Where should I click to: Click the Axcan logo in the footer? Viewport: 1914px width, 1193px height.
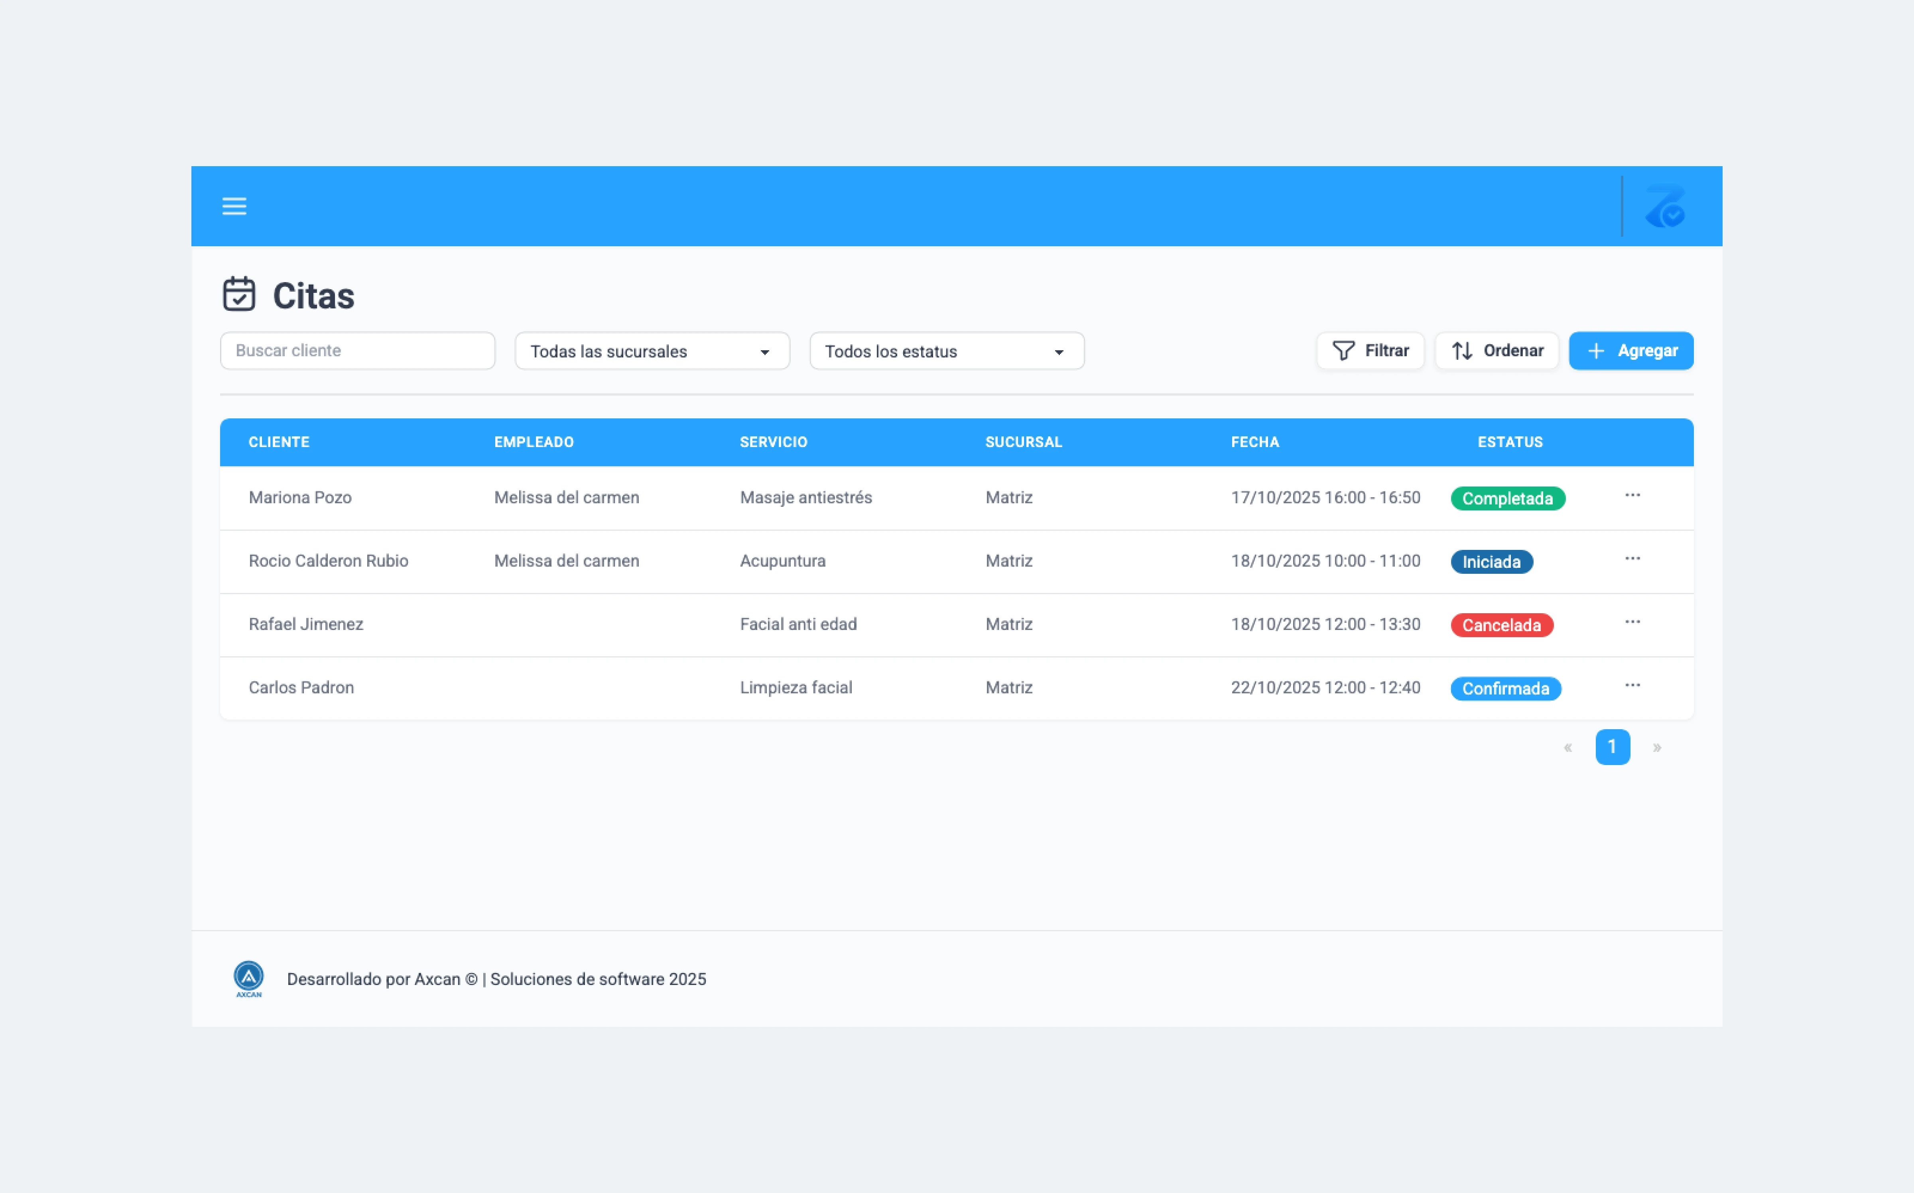click(249, 978)
